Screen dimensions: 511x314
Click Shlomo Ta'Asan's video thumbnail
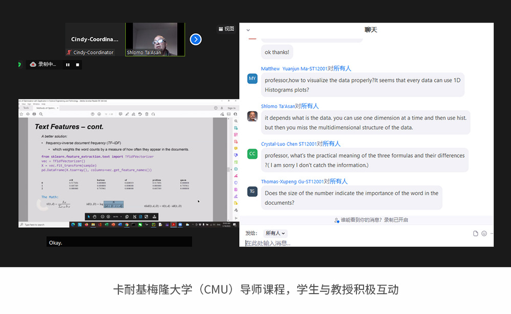click(x=155, y=39)
